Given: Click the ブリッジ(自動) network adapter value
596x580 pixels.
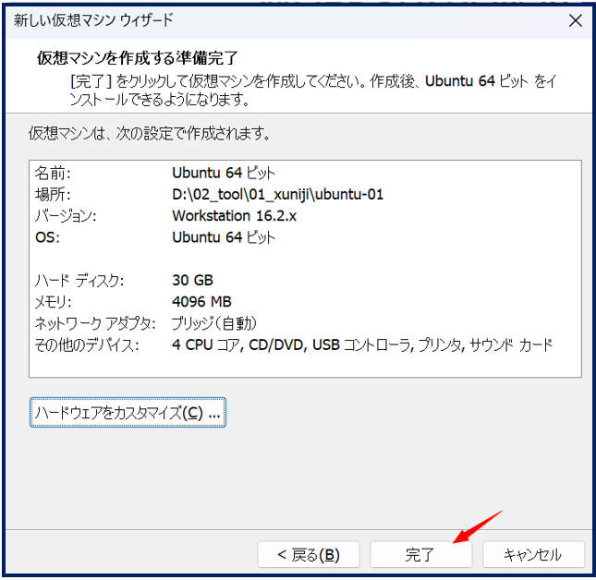Looking at the screenshot, I should coord(214,323).
